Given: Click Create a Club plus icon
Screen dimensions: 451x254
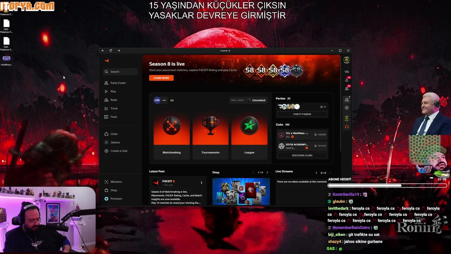Looking at the screenshot, I should coord(106,151).
